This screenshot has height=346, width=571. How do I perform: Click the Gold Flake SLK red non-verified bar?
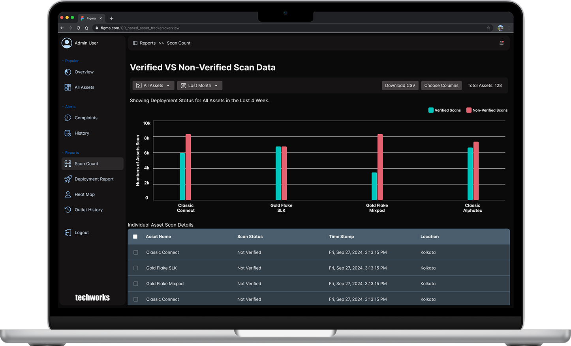(x=284, y=173)
